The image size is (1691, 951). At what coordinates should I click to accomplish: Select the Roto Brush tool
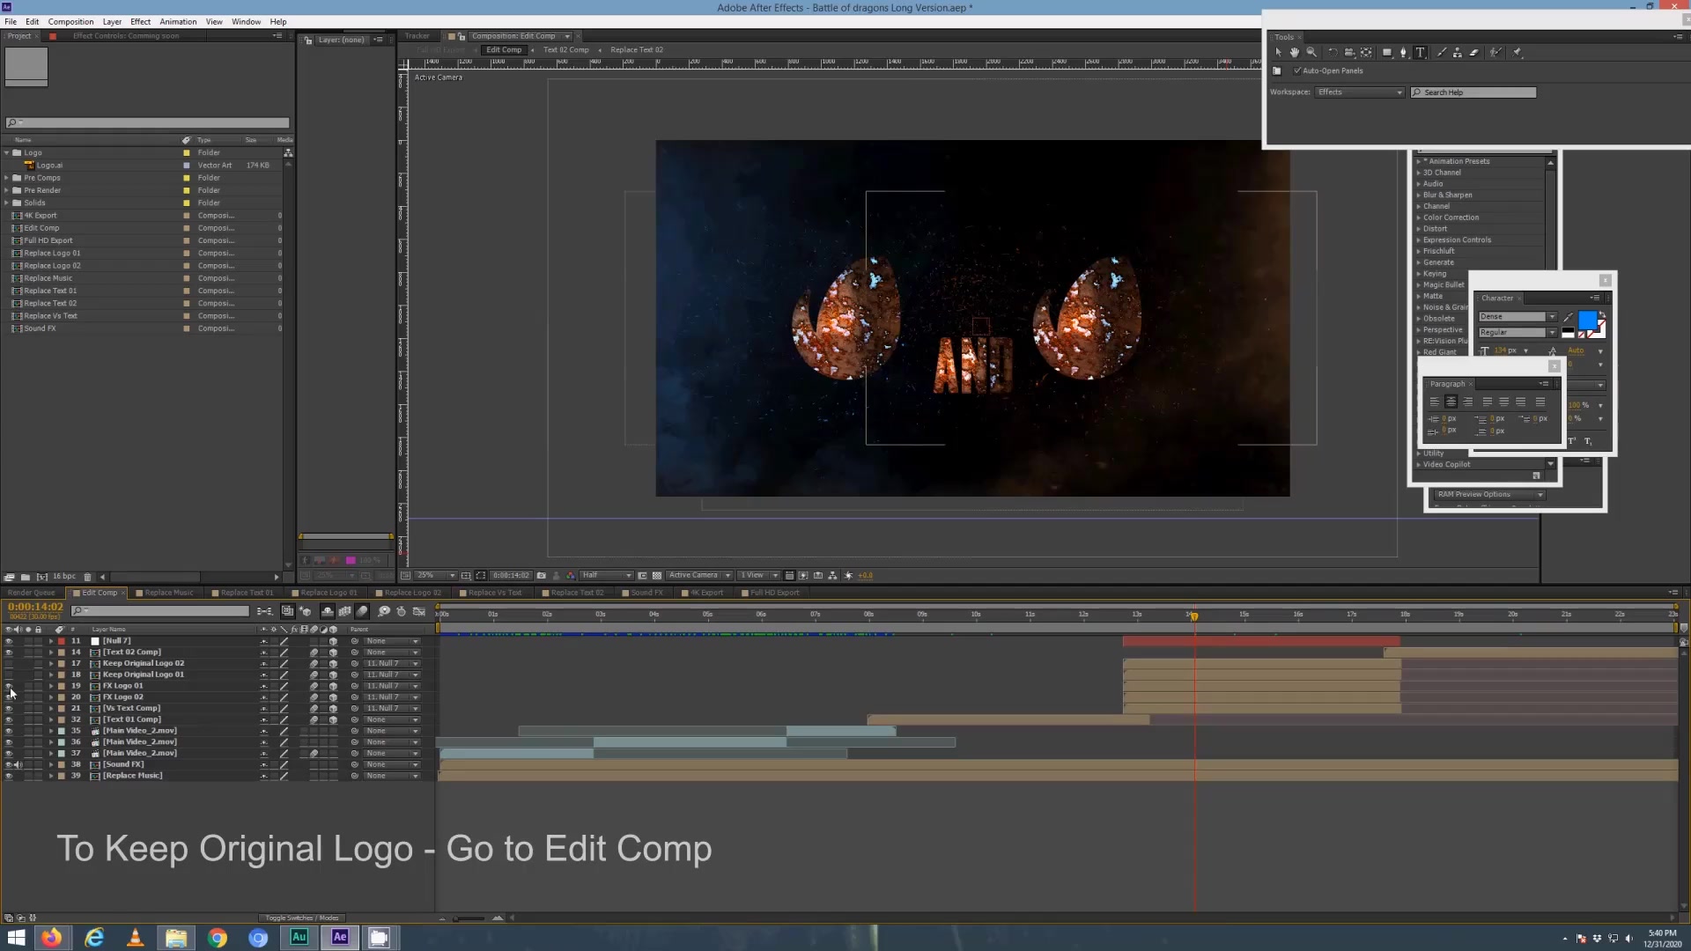[x=1495, y=53]
